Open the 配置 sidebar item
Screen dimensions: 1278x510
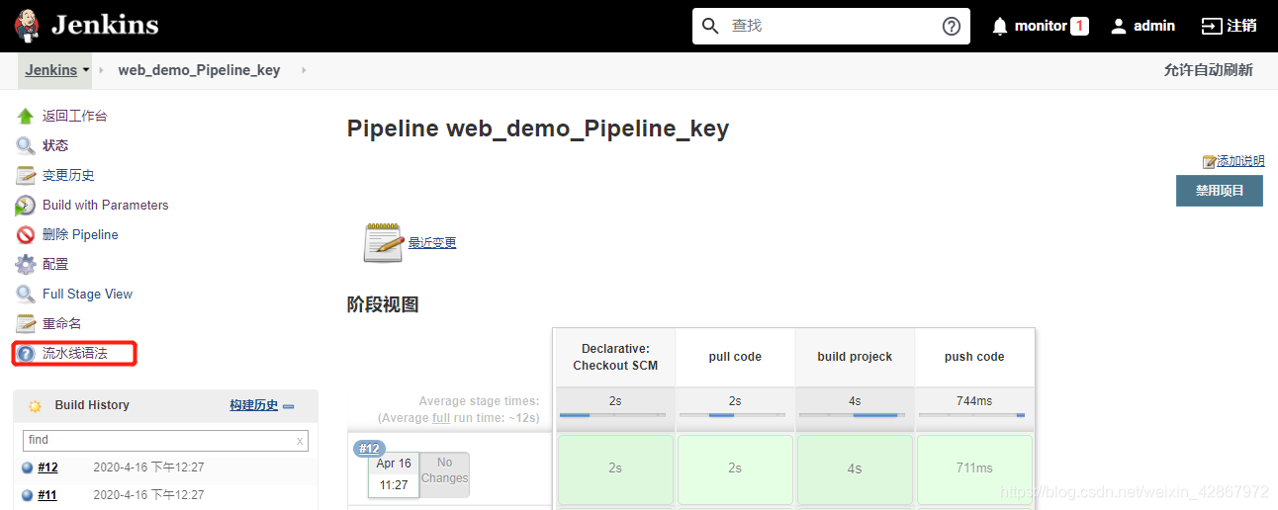click(x=55, y=264)
